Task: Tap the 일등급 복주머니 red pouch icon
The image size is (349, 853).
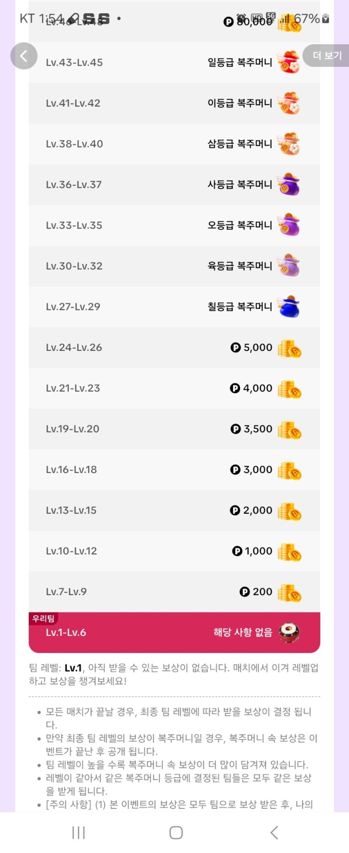Action: tap(288, 62)
